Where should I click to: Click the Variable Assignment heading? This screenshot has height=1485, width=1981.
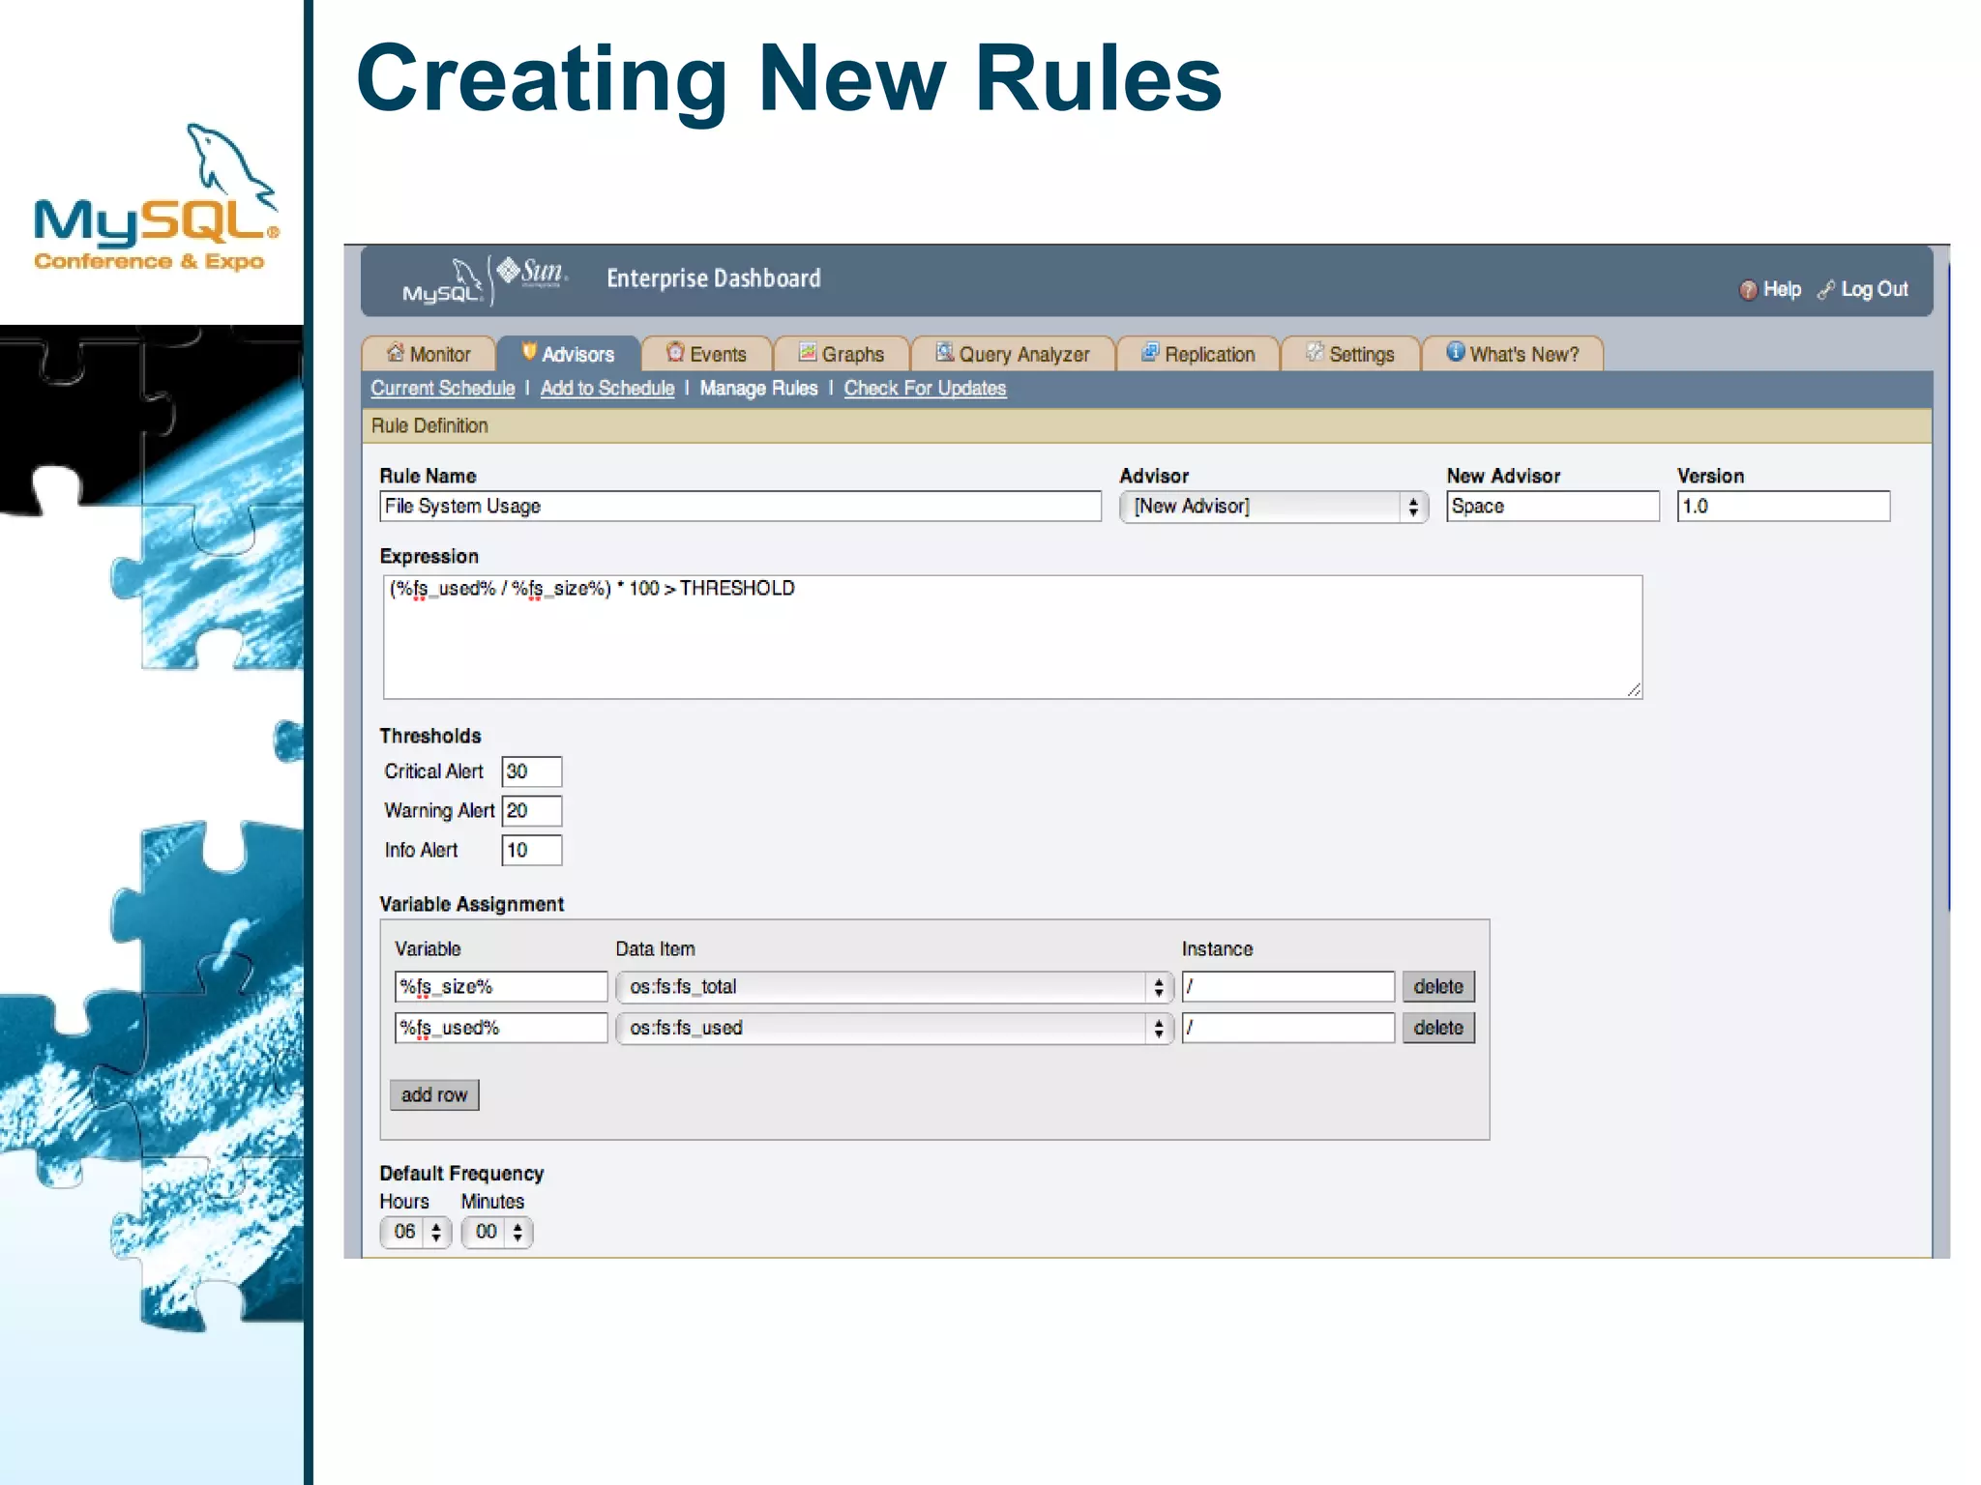(x=472, y=904)
